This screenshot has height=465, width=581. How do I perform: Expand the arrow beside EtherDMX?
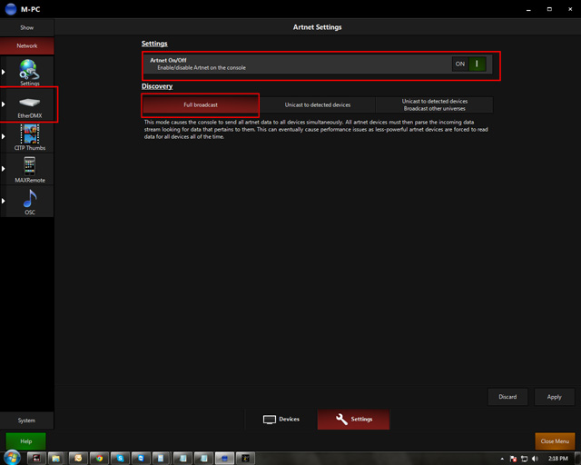click(4, 104)
